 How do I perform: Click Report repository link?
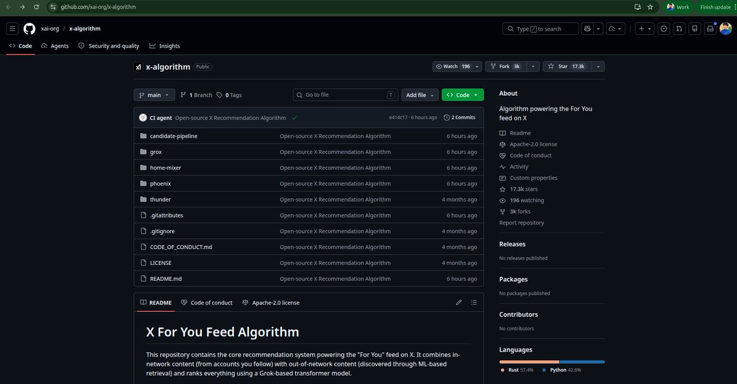(x=521, y=223)
